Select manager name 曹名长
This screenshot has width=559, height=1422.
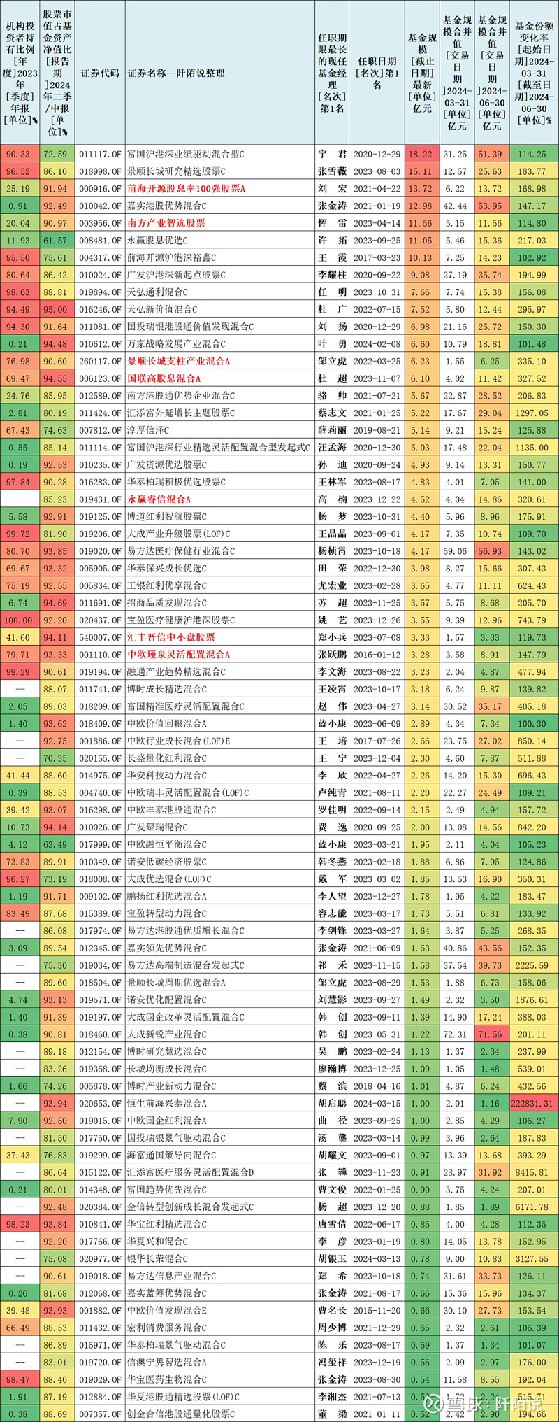tap(333, 1310)
